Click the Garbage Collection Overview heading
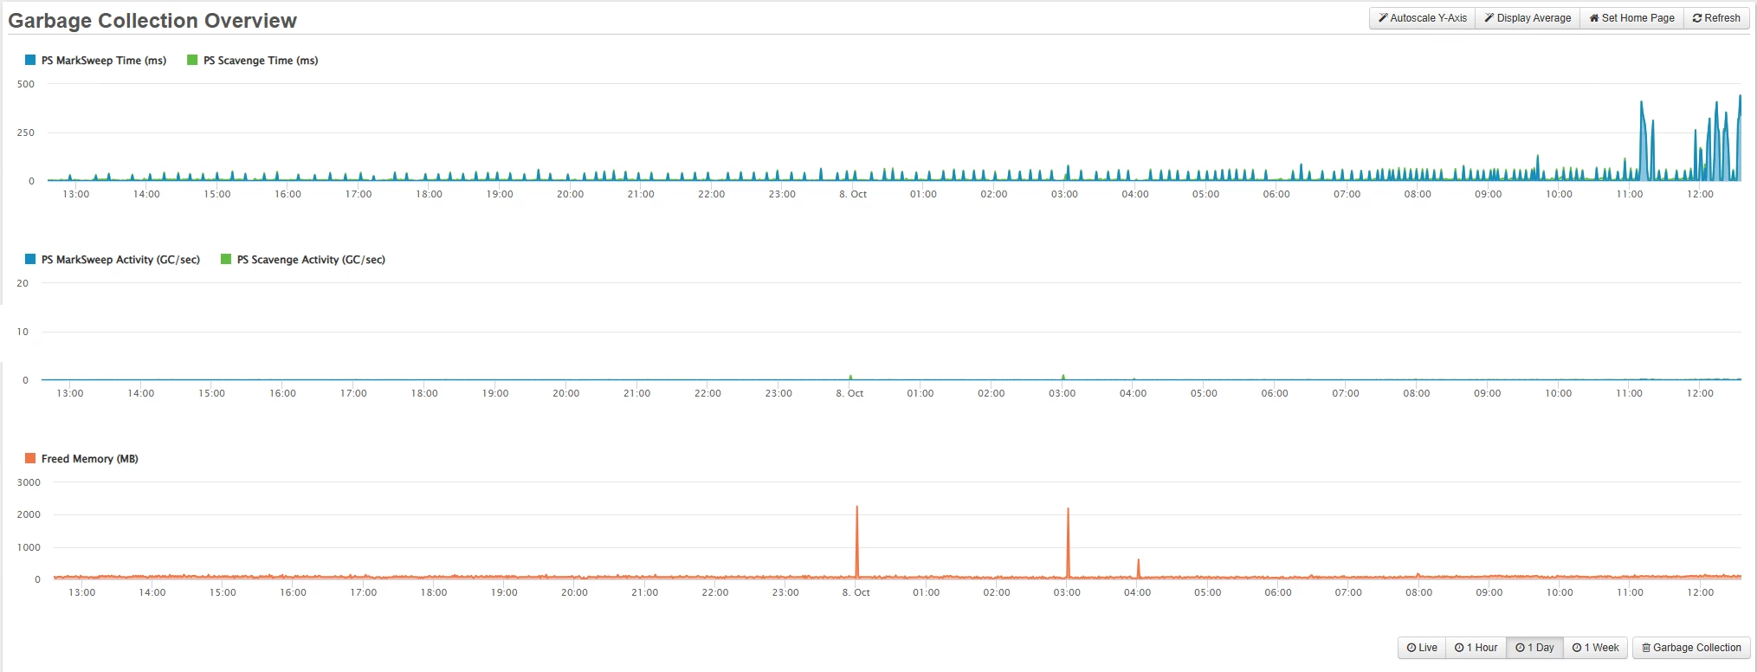Image resolution: width=1757 pixels, height=672 pixels. [x=152, y=21]
